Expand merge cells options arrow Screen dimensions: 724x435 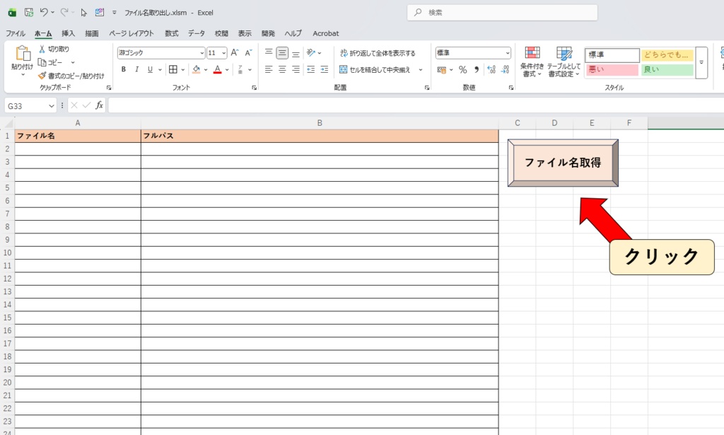421,70
